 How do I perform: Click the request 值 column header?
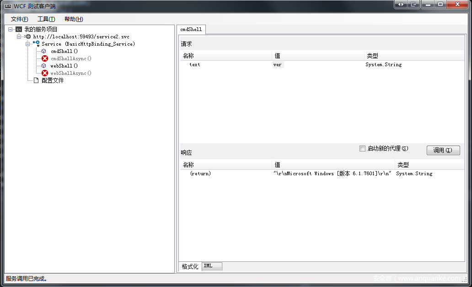(x=318, y=56)
